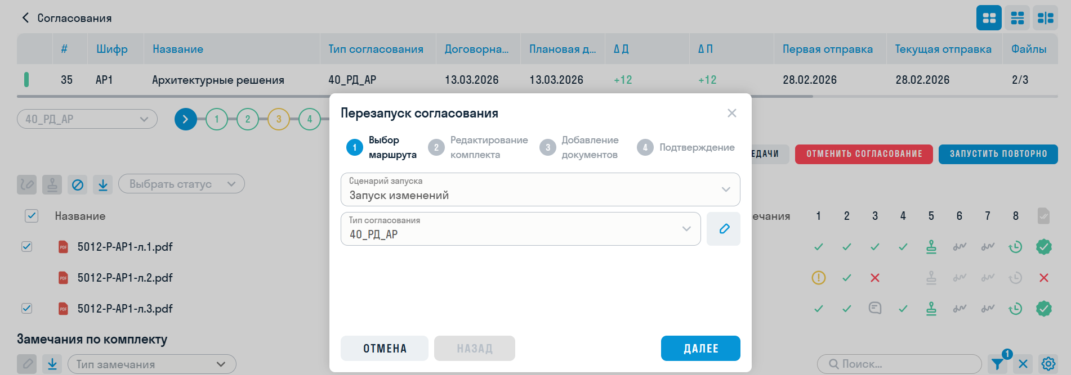Go back via the Согласования arrow
The image size is (1071, 375).
click(x=25, y=18)
